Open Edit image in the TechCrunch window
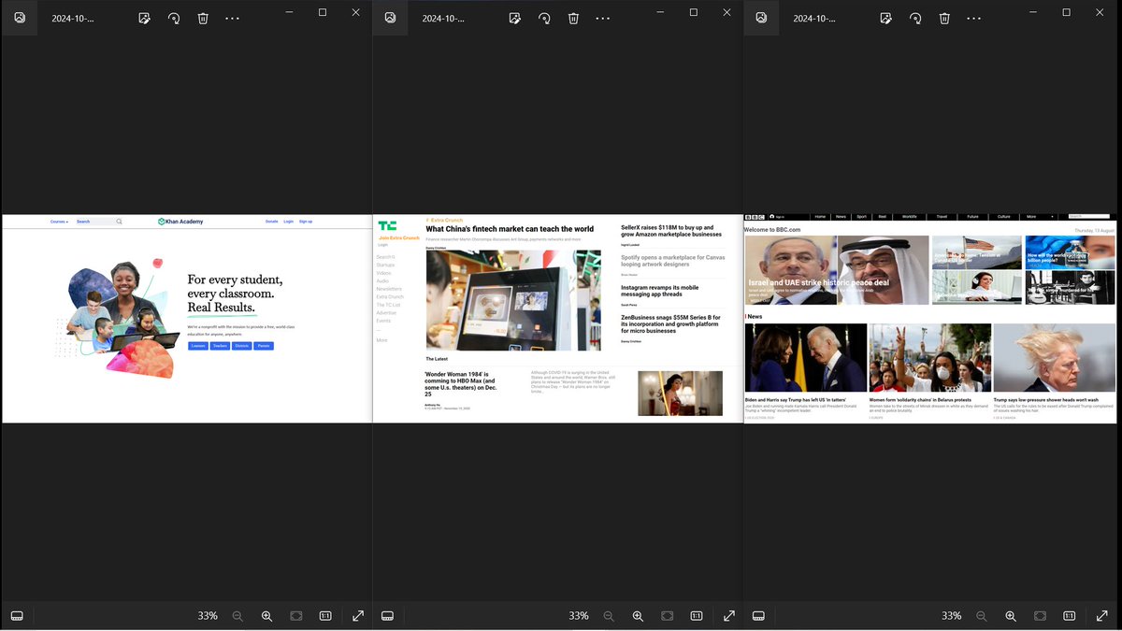This screenshot has height=631, width=1122. coord(514,18)
